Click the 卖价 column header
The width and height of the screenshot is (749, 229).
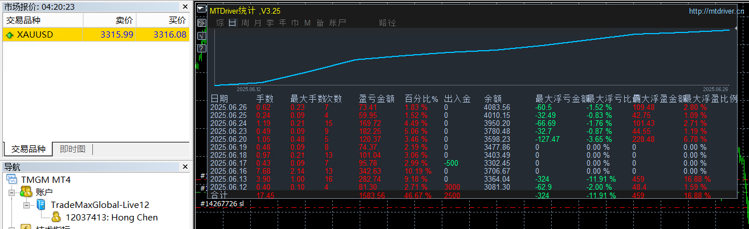point(109,20)
